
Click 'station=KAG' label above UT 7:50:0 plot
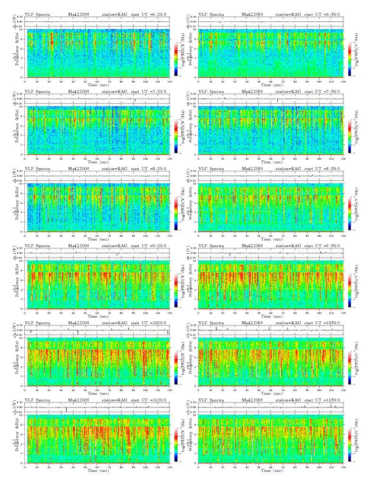click(289, 92)
